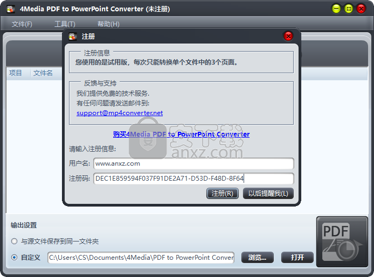Open the 工具(T) menu
Image resolution: width=374 pixels, height=277 pixels.
point(65,24)
